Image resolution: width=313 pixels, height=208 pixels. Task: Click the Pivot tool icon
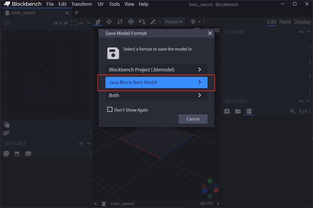(131, 22)
